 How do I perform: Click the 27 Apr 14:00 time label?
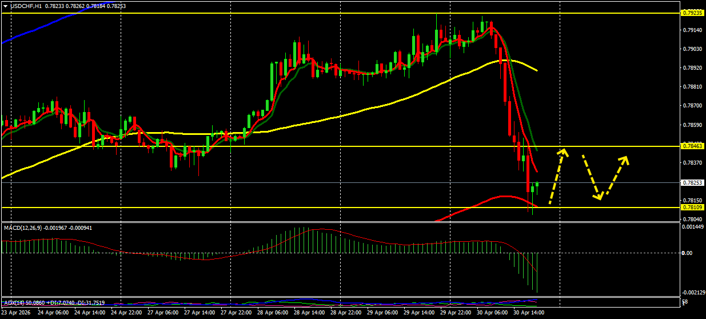coord(199,313)
